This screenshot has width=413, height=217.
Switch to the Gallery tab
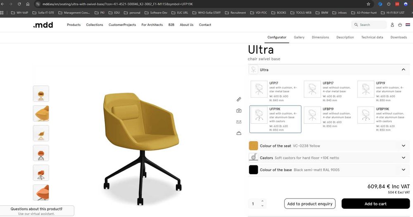click(x=299, y=38)
